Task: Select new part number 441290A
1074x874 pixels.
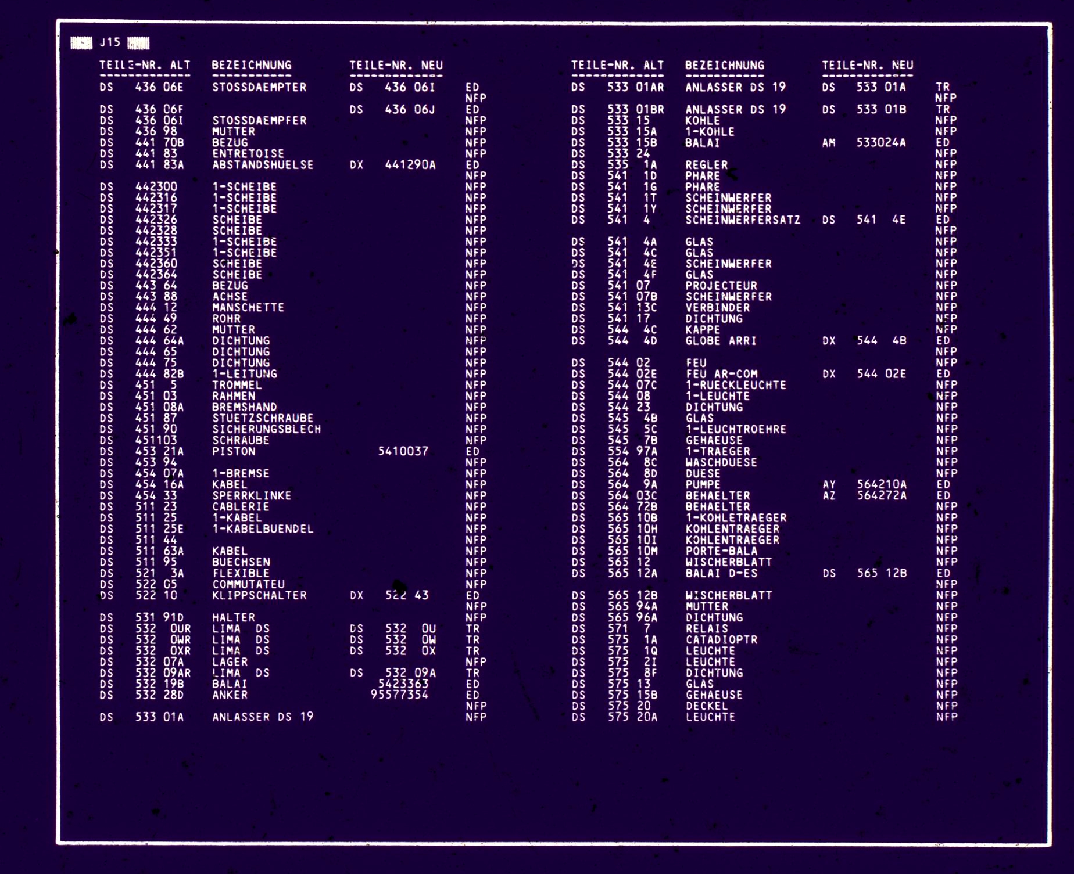Action: 410,165
